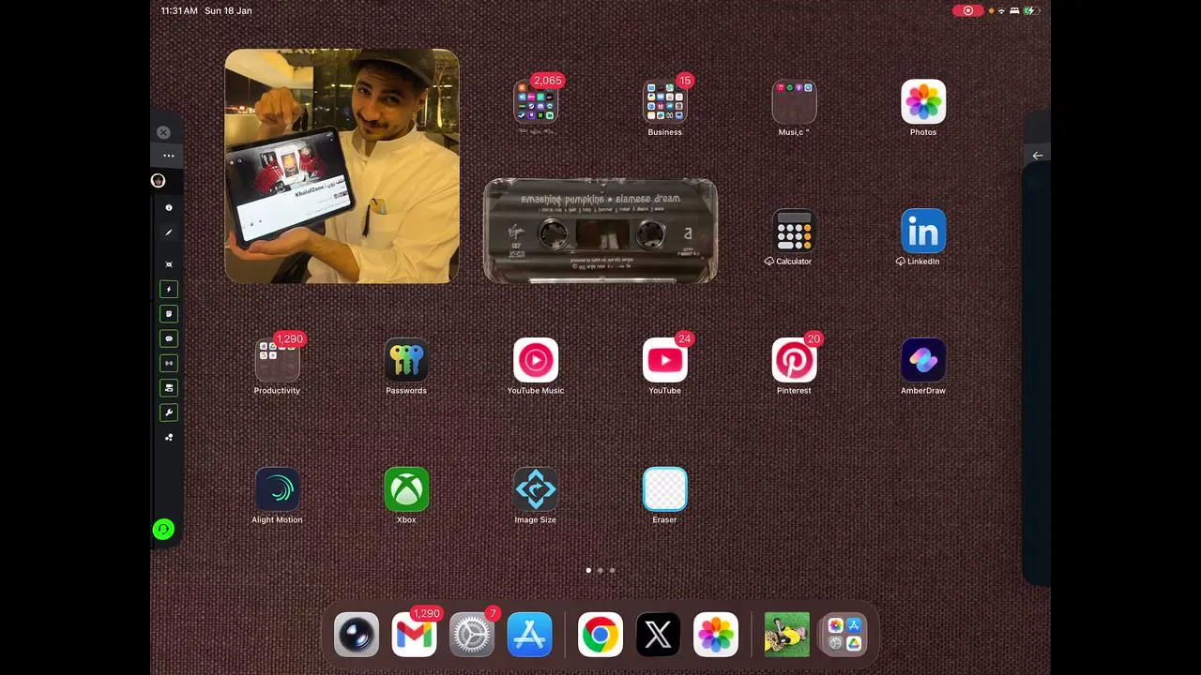Open the recent app with yellow figure in dock
This screenshot has width=1201, height=675.
click(x=786, y=635)
